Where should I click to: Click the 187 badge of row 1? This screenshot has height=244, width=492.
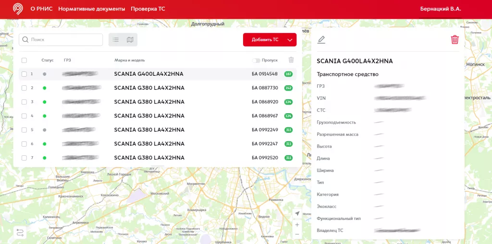coord(288,74)
